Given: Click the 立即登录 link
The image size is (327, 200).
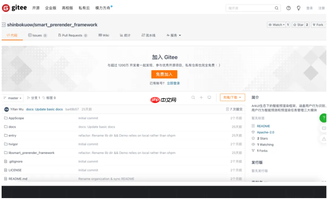Looking at the screenshot, I should pos(173,83).
